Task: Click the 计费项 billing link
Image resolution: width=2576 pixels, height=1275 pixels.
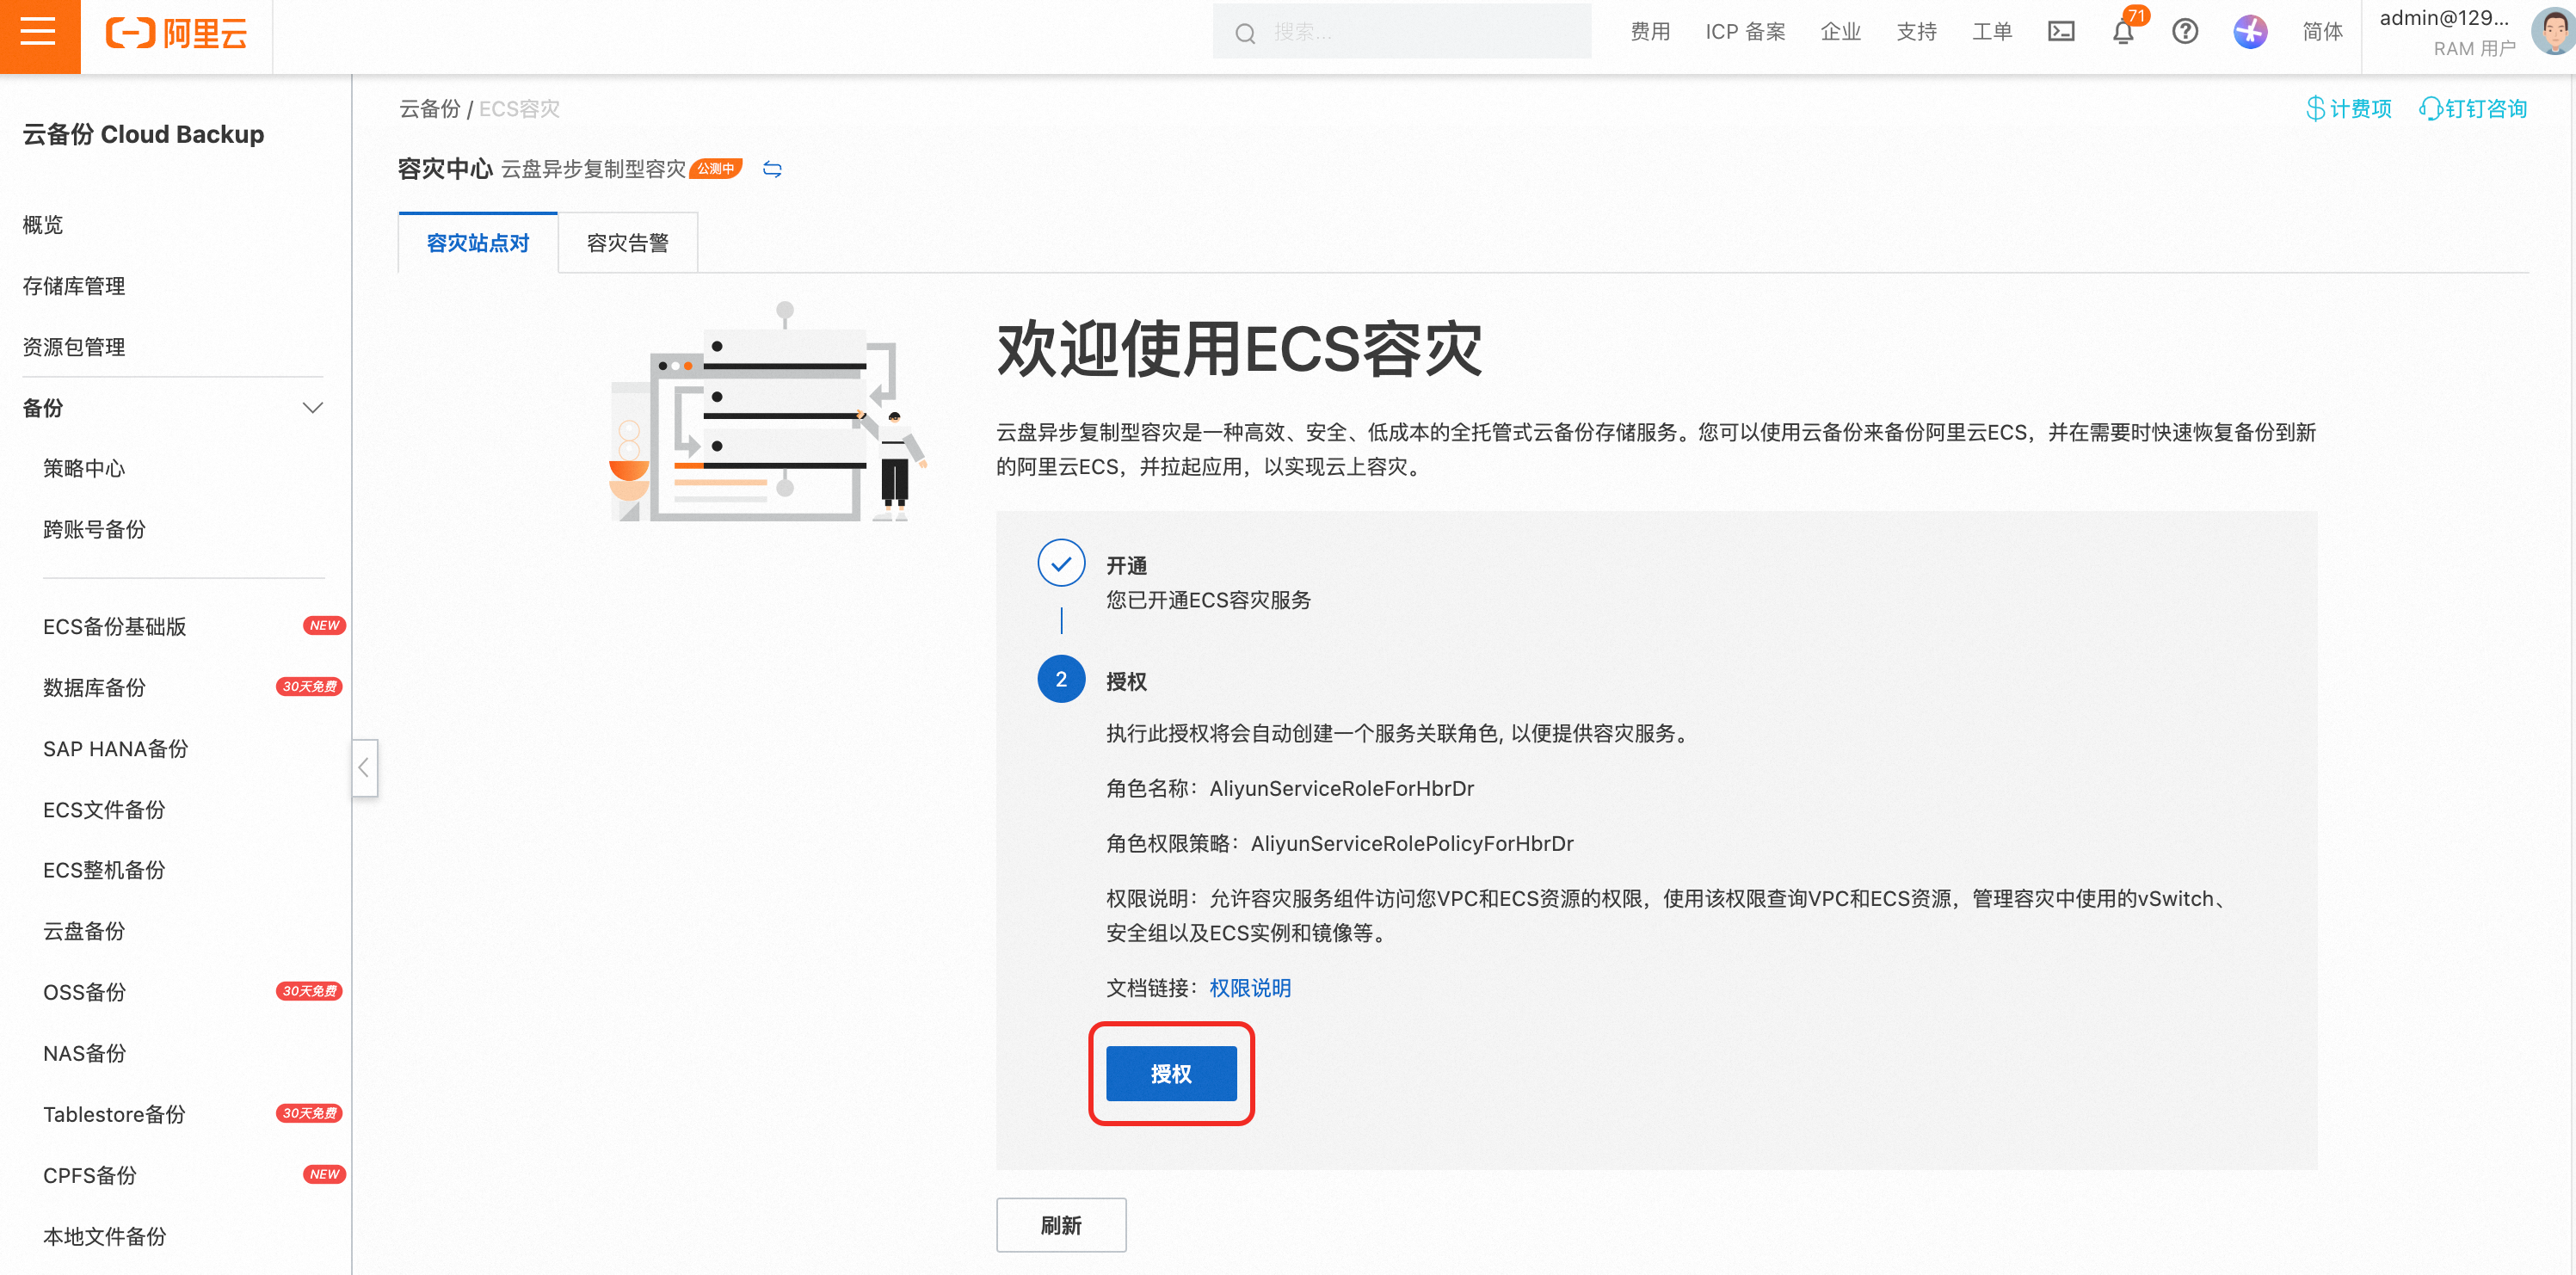Action: (x=2348, y=109)
